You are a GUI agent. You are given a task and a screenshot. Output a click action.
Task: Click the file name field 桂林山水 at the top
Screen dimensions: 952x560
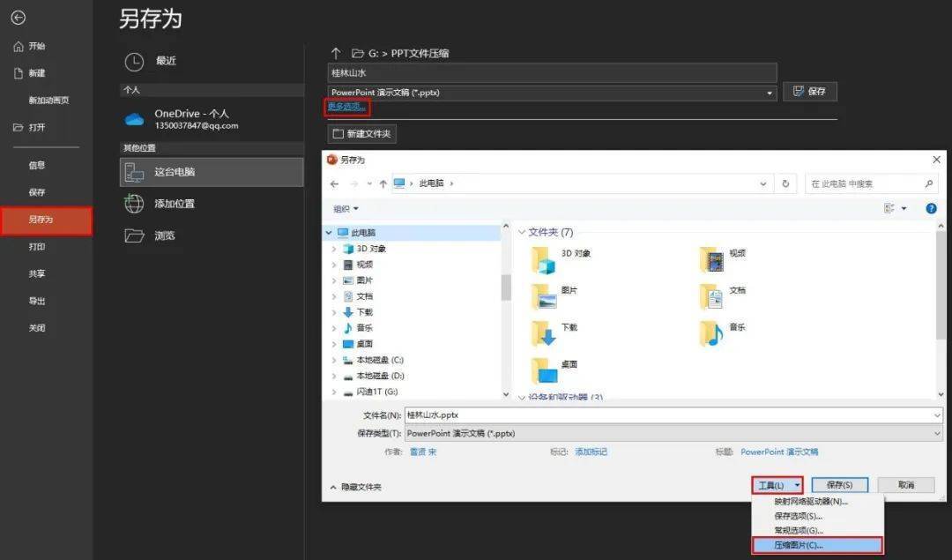(x=552, y=73)
